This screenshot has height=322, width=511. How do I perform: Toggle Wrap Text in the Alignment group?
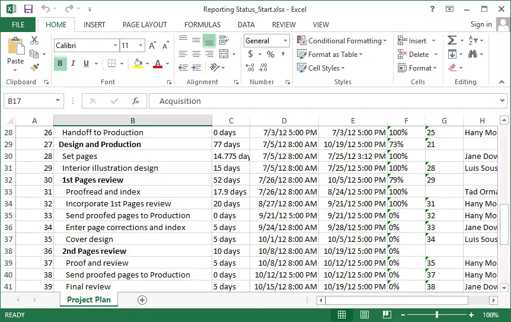pyautogui.click(x=223, y=40)
